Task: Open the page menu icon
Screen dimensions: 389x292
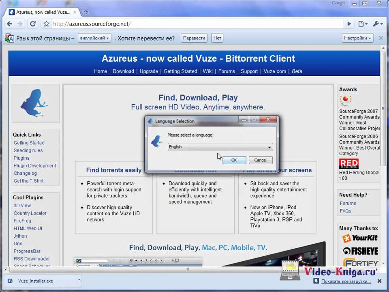Action: 362,24
